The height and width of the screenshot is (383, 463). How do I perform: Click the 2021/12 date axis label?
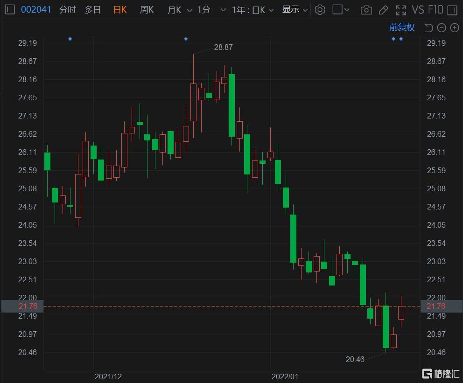(x=108, y=376)
